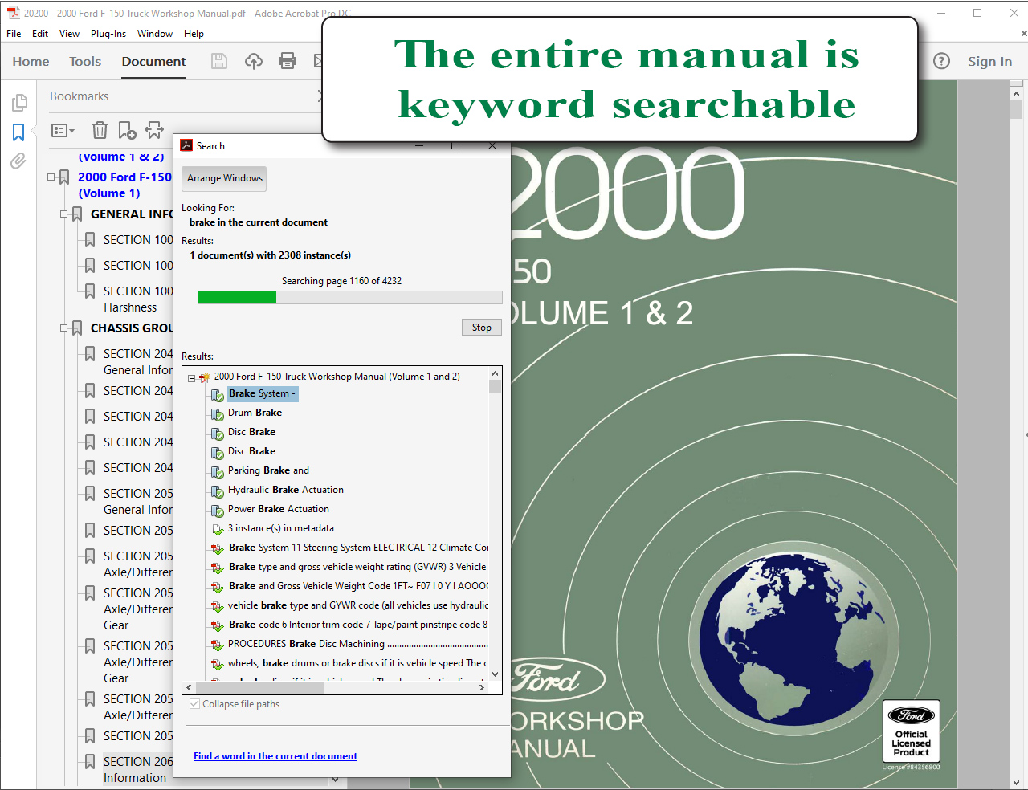Switch to the Tools tab

tap(85, 61)
